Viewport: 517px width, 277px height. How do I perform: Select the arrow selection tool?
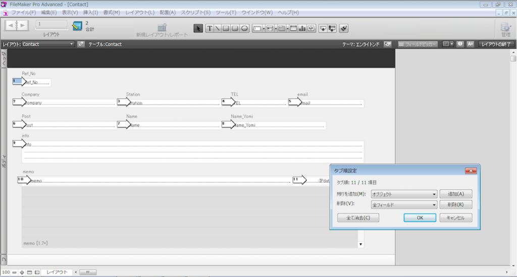click(x=198, y=28)
